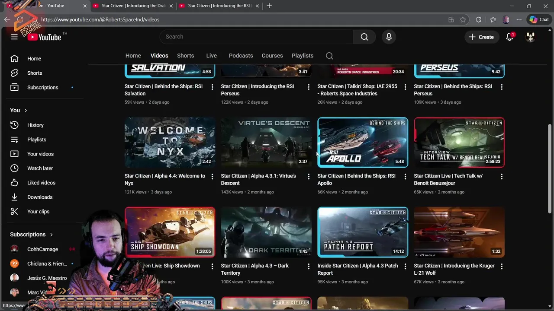Start voice search with microphone icon

point(389,37)
